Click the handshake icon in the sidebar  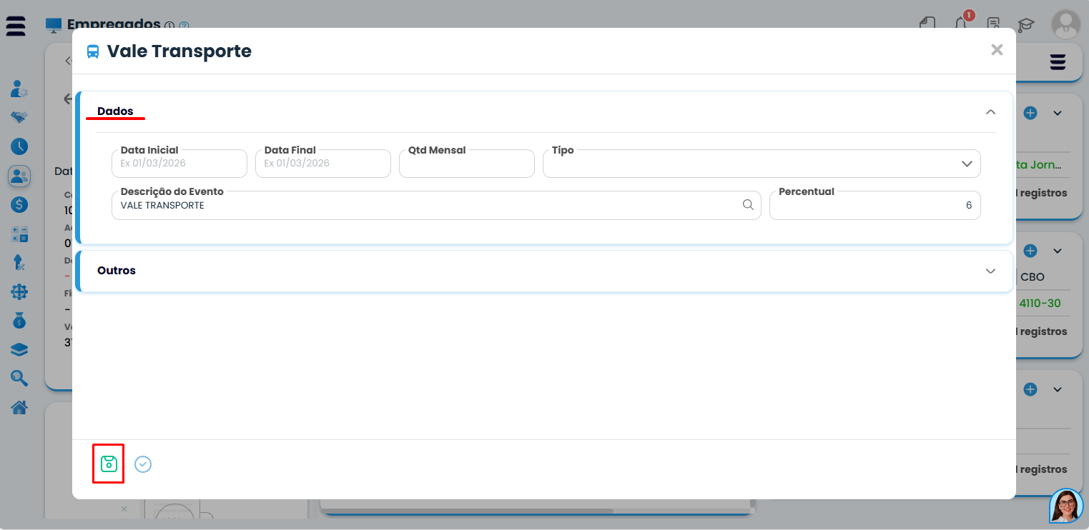19,117
